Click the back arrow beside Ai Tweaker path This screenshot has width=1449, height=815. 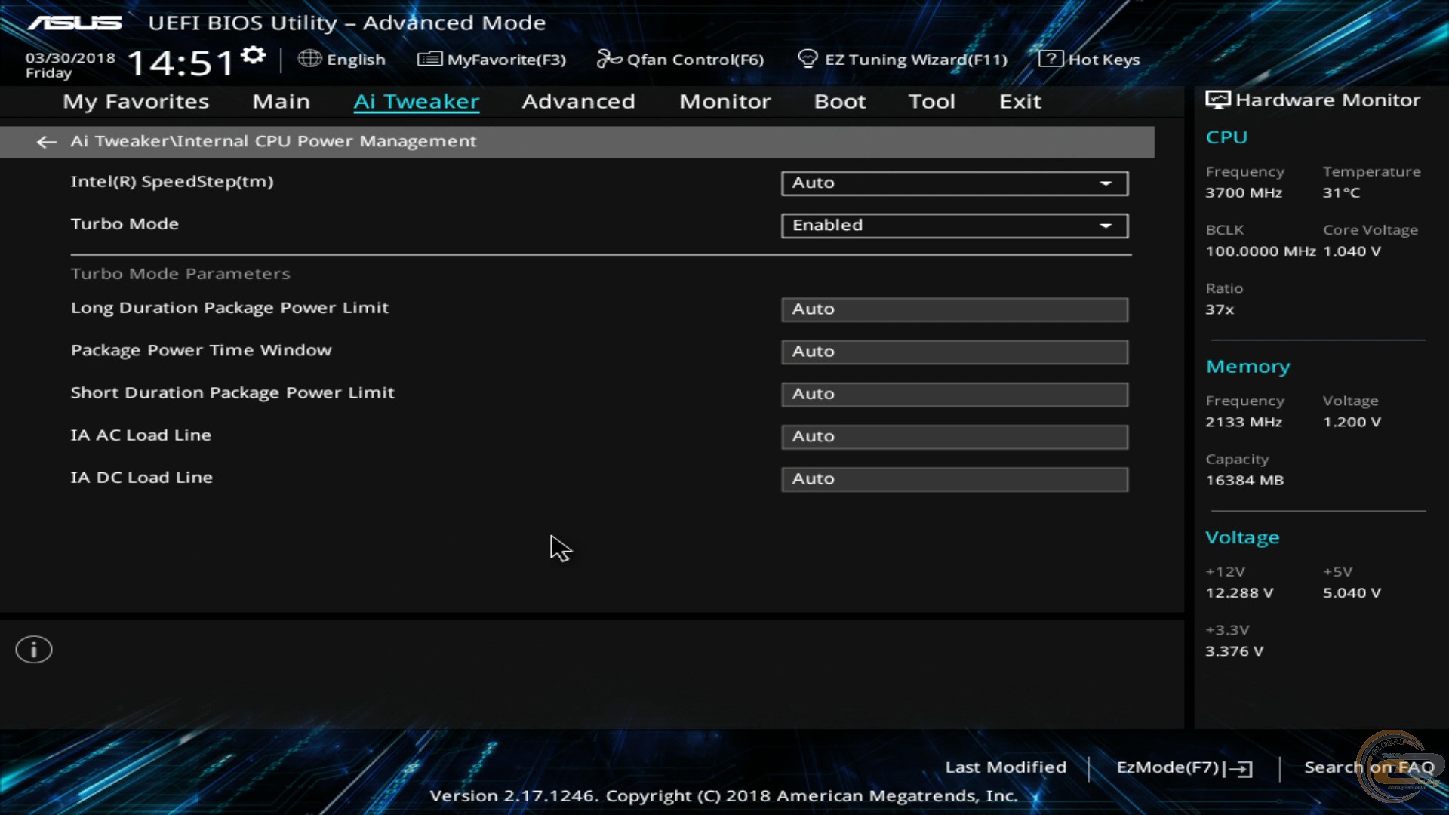point(46,142)
